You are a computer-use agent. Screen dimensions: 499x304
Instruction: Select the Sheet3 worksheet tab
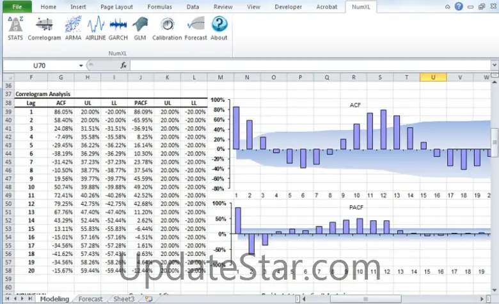123,299
